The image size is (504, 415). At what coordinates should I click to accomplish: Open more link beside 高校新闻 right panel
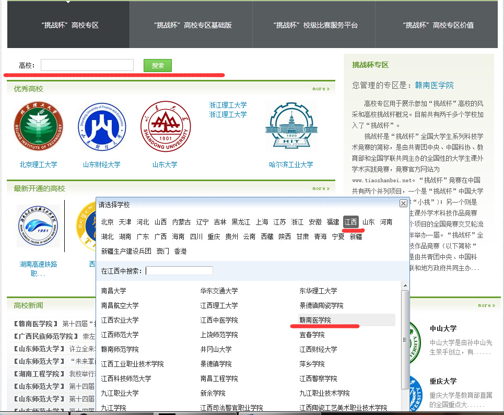(486, 305)
